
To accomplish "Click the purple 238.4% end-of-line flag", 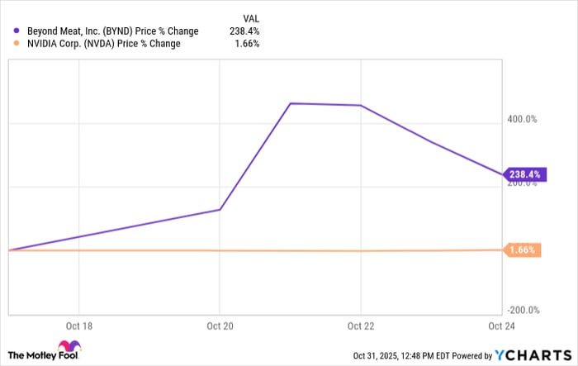I will tap(522, 175).
